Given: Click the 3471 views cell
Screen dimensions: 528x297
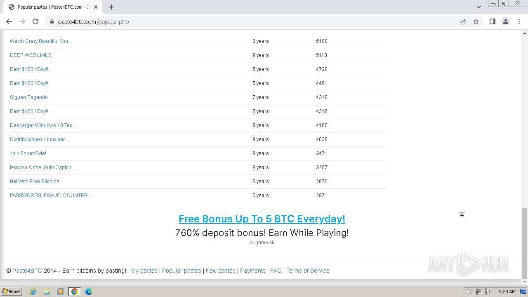Looking at the screenshot, I should (x=322, y=153).
